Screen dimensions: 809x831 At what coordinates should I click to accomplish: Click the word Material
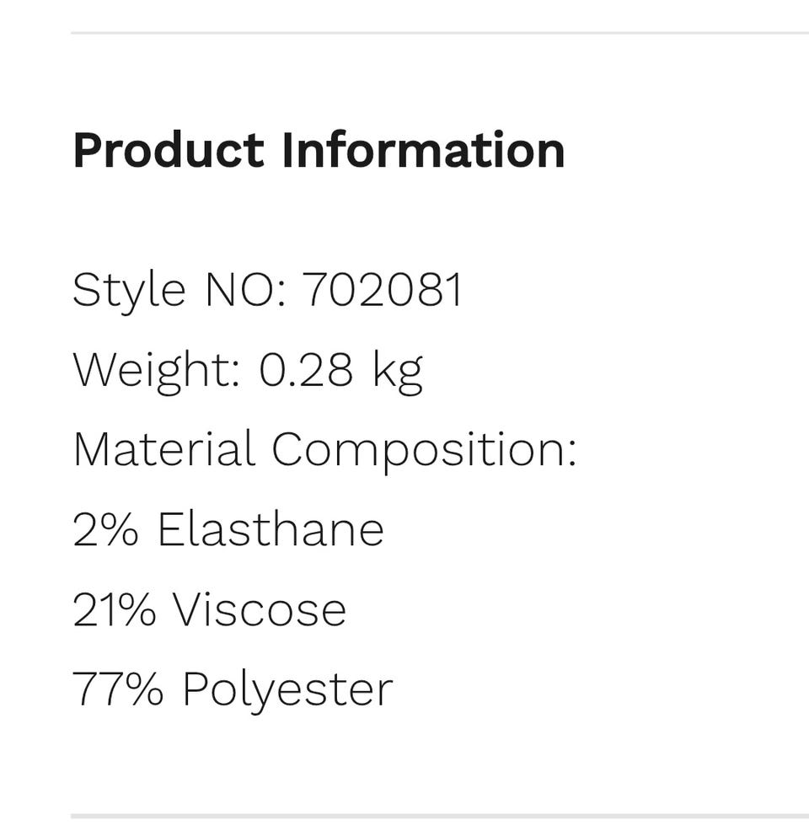coord(164,449)
